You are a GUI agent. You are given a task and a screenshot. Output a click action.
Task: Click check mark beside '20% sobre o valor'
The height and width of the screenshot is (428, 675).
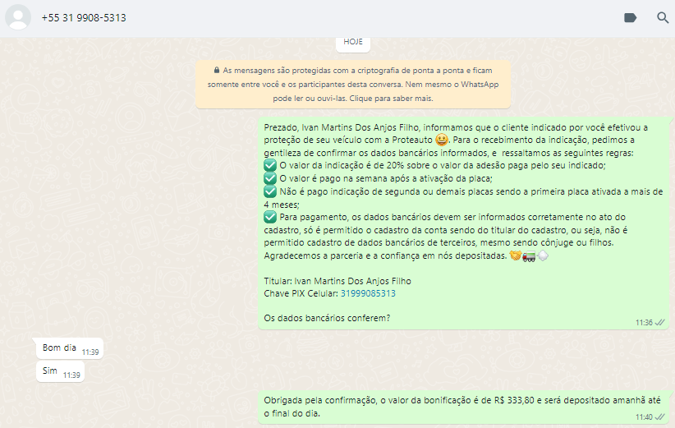(x=270, y=165)
